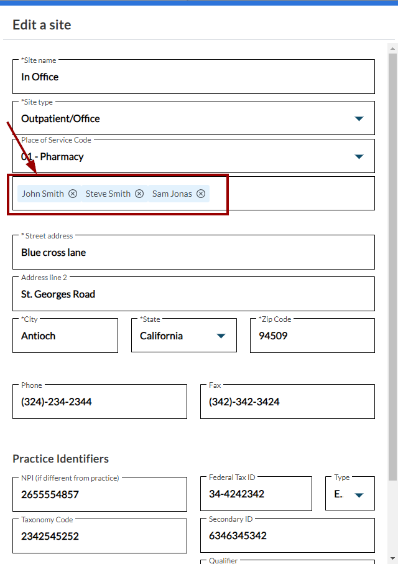Viewport: 398px width, 564px height.
Task: Click the Street address field
Action: pos(193,252)
